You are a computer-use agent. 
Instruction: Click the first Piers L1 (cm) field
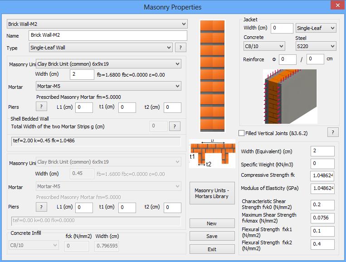[84, 107]
